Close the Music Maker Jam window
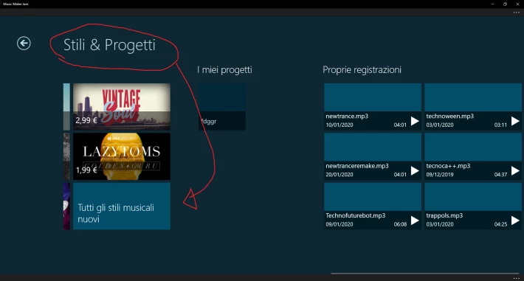This screenshot has width=524, height=281. 517,4
